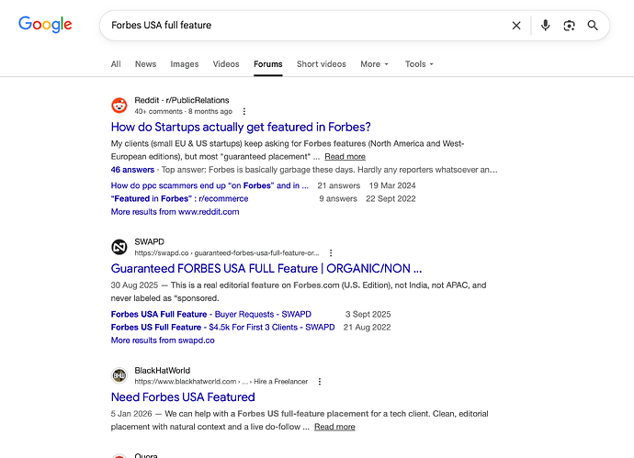This screenshot has width=634, height=458.
Task: Open the three-dot menu for the Reddit result
Action: click(x=243, y=111)
